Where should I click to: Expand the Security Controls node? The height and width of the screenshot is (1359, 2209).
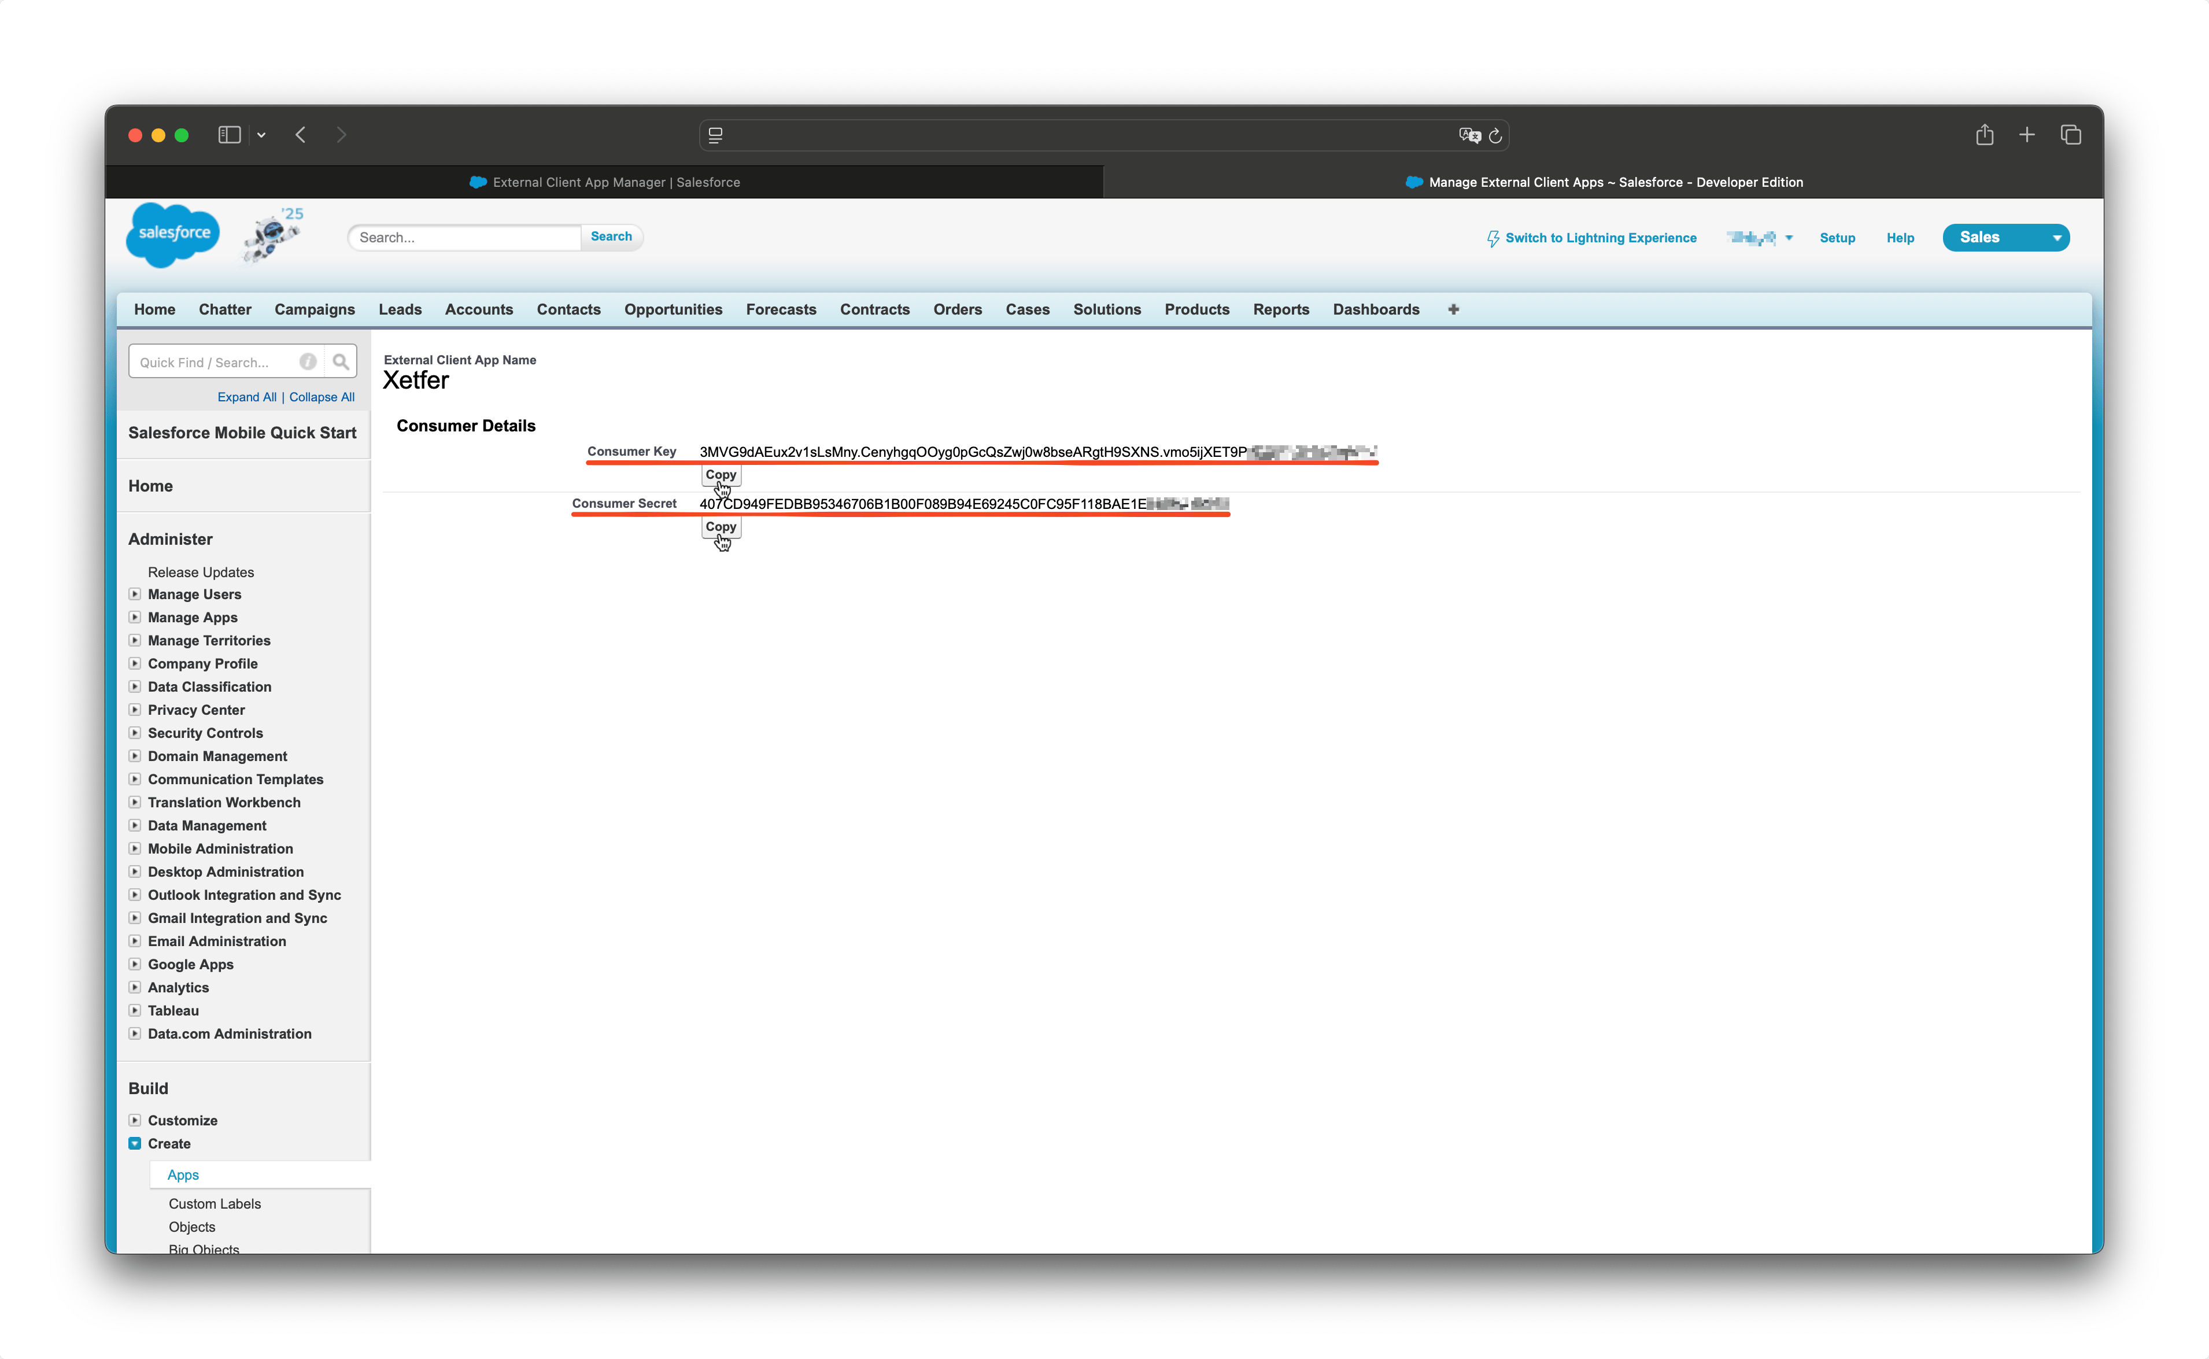(x=135, y=733)
